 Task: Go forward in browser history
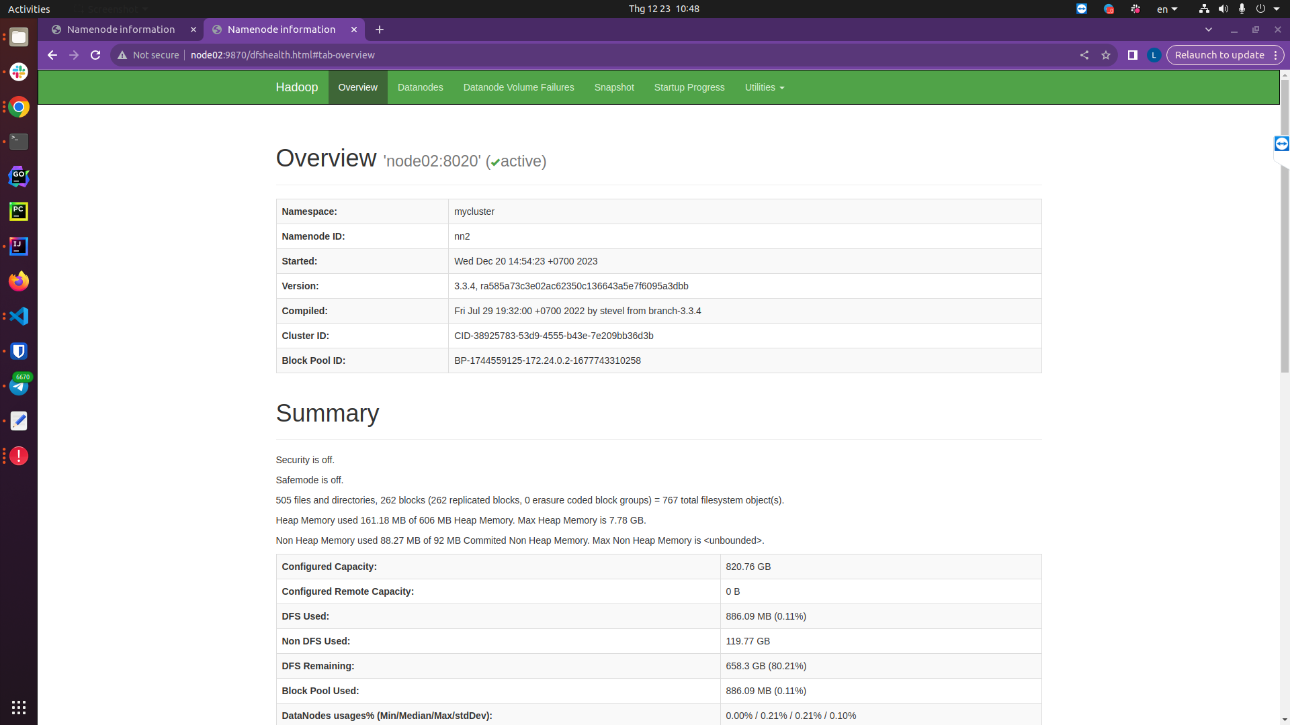(x=74, y=55)
